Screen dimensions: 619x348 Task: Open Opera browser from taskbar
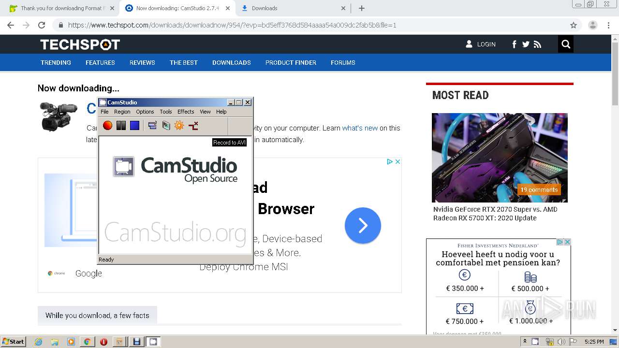tap(103, 342)
